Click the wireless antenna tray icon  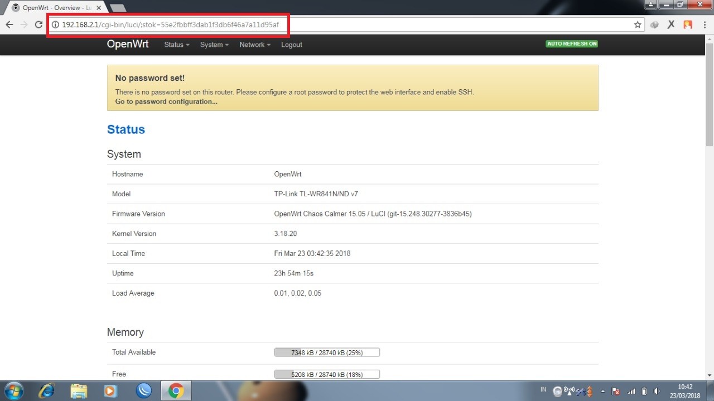[x=570, y=391]
